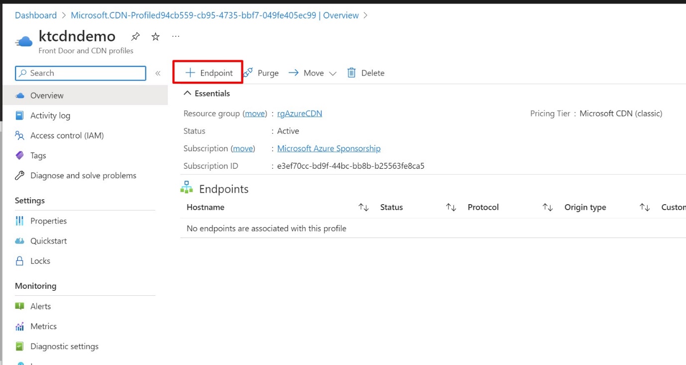Open Diagnose and solve problems
Image resolution: width=686 pixels, height=365 pixels.
(x=83, y=175)
